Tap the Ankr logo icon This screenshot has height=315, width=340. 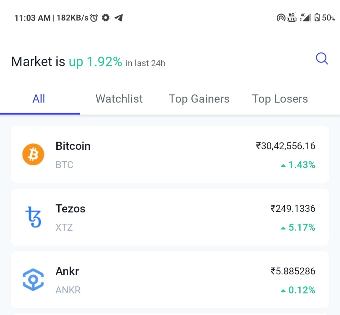[x=33, y=280]
